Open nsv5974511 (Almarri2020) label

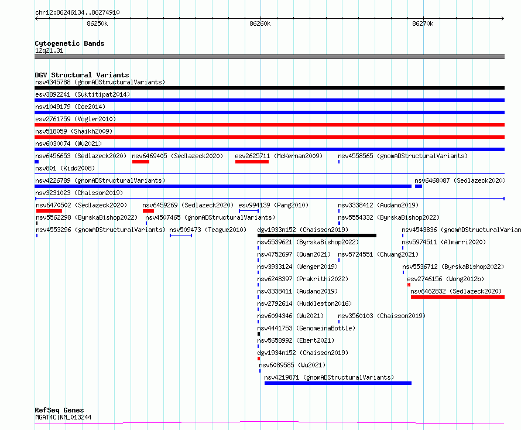[x=444, y=242]
